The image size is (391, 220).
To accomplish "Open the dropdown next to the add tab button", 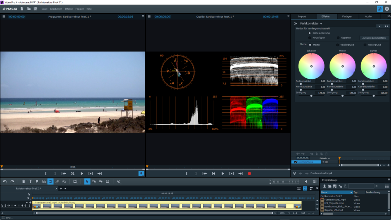I will point(65,189).
